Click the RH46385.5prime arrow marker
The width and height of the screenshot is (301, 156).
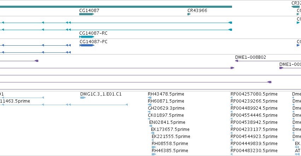(154, 154)
